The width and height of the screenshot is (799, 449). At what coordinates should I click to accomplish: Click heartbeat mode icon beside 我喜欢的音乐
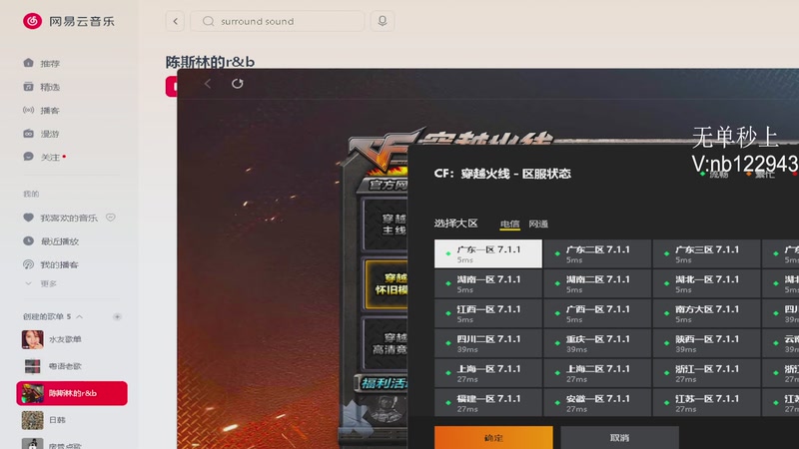(x=111, y=218)
